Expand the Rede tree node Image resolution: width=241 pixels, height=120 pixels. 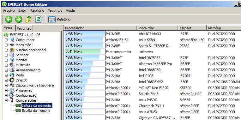pos(6,75)
